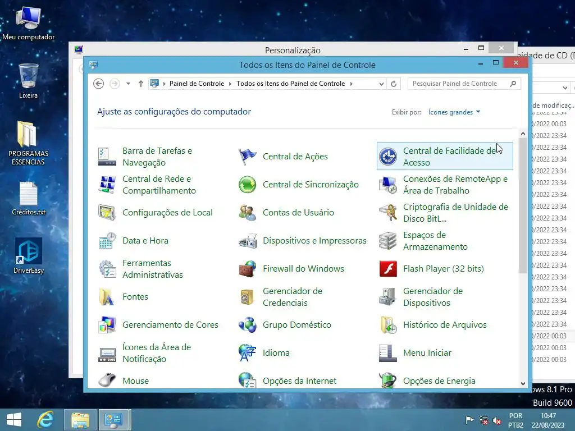Expand the Ícones grandes view dropdown
This screenshot has height=431, width=575.
[x=454, y=112]
